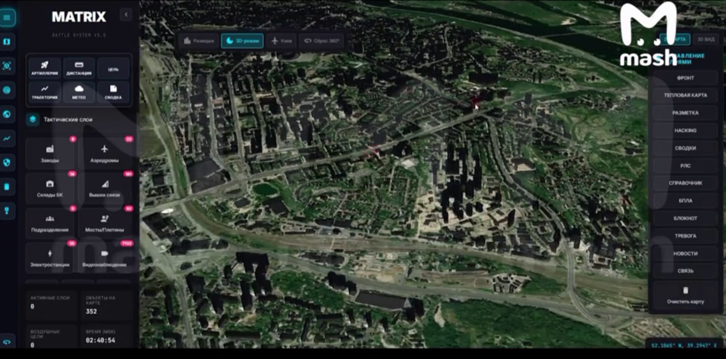726x359 pixels.
Task: Open the Метео weather tool
Action: tap(79, 92)
